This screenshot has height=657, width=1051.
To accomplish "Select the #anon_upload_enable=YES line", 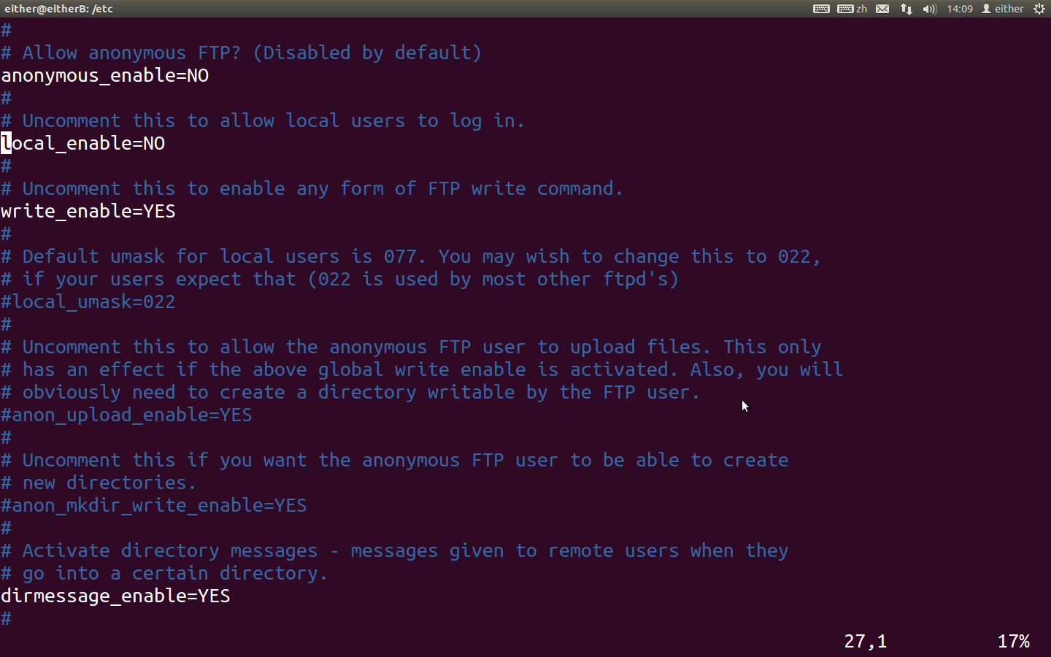I will [x=127, y=415].
